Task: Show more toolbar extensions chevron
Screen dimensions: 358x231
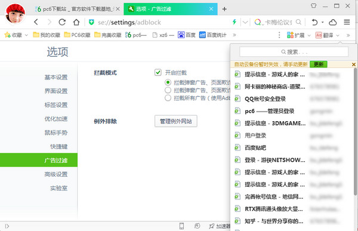Action: click(348, 35)
